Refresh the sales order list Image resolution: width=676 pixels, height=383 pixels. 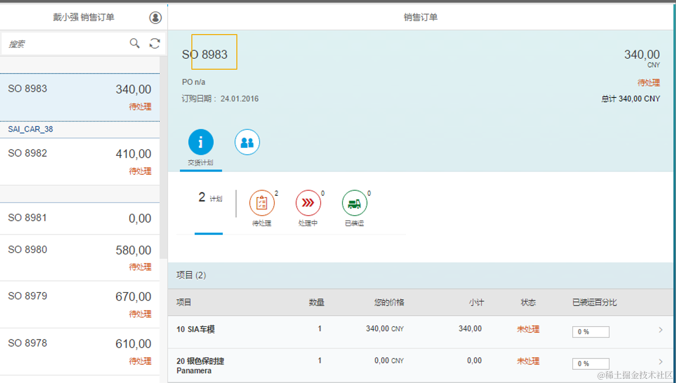click(x=155, y=44)
